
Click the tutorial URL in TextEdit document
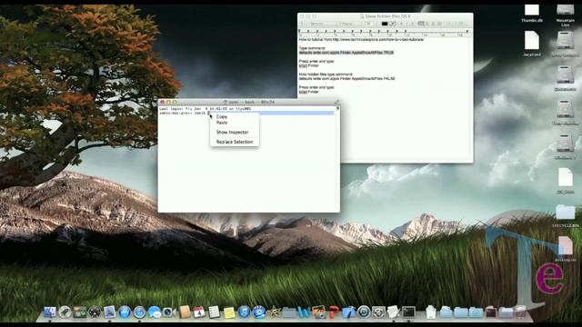point(378,39)
